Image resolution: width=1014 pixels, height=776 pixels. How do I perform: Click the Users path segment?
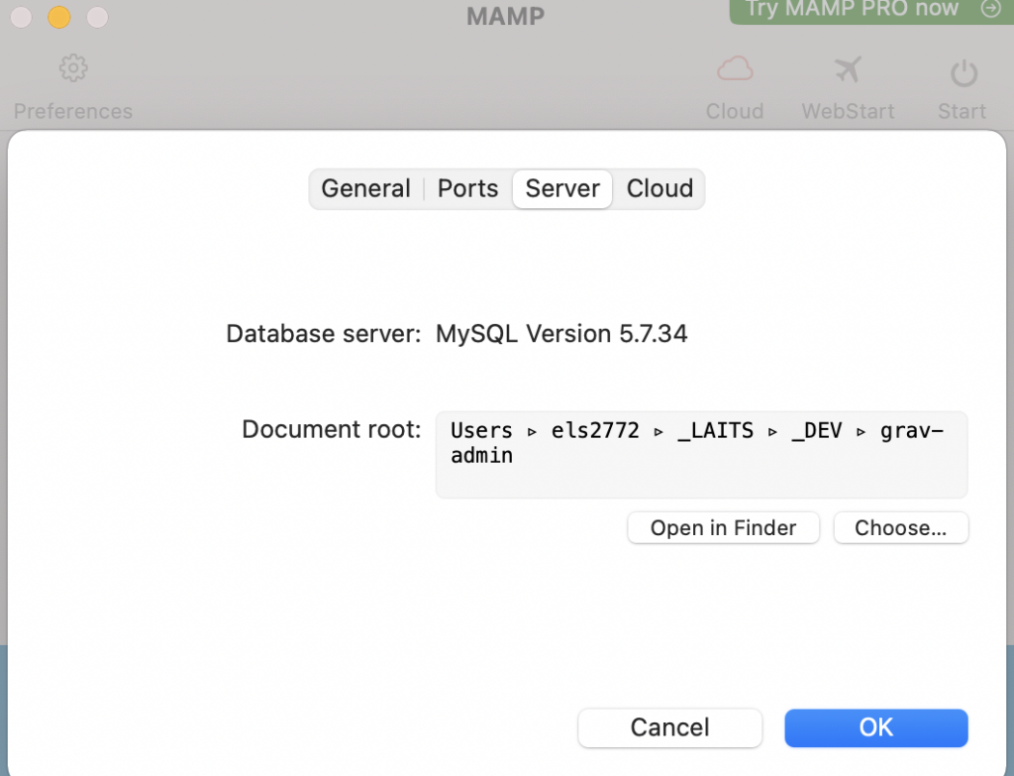click(481, 430)
